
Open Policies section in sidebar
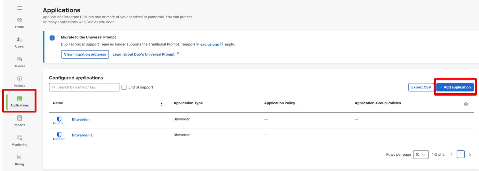click(20, 82)
